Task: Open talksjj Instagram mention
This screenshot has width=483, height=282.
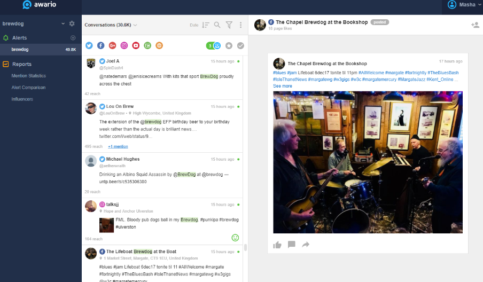Action: 162,221
